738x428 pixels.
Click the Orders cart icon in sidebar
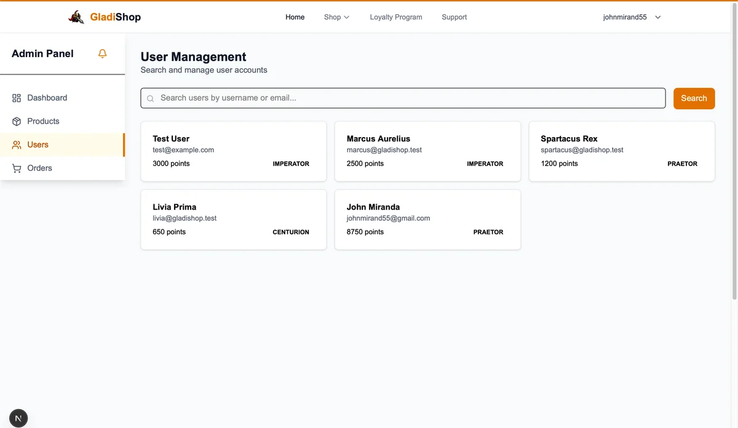point(17,168)
